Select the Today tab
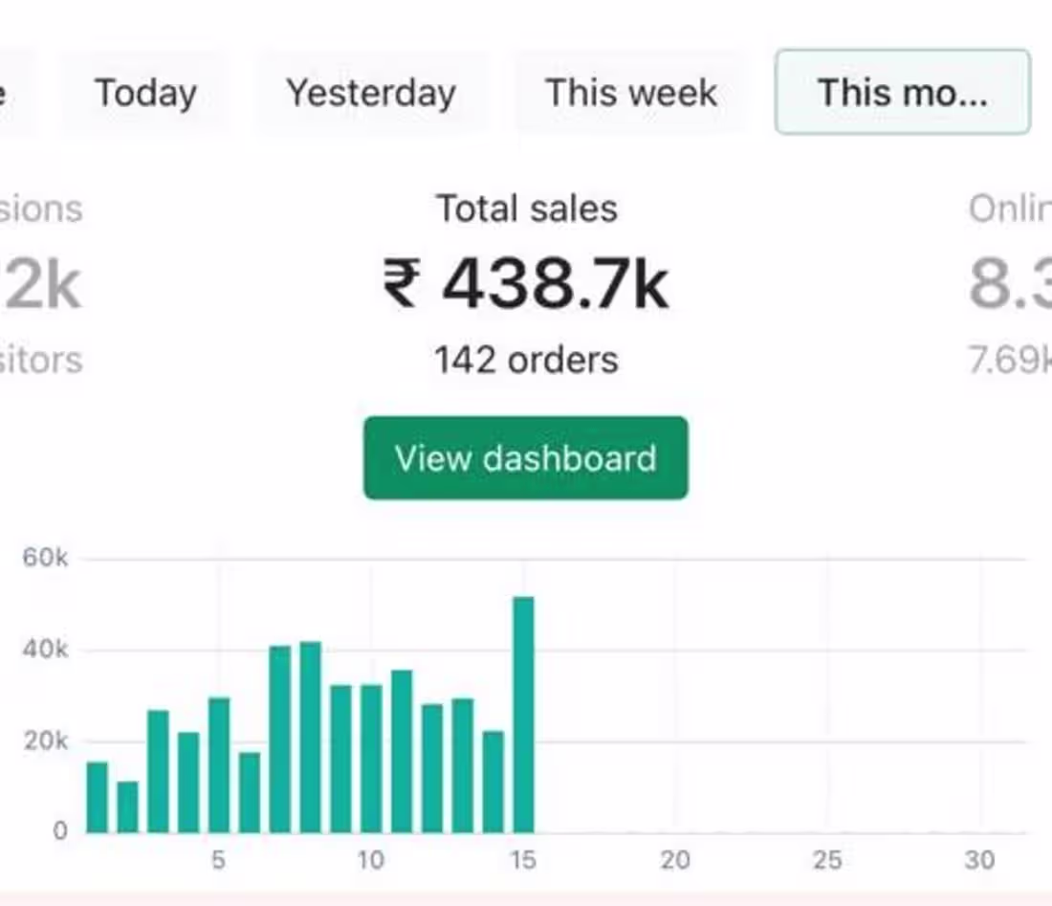This screenshot has width=1052, height=906. 145,93
